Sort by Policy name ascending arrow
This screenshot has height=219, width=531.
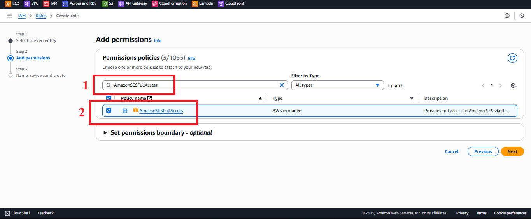point(260,99)
